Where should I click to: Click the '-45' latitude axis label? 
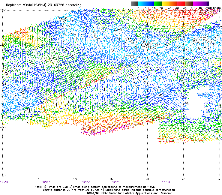click(x=3, y=45)
